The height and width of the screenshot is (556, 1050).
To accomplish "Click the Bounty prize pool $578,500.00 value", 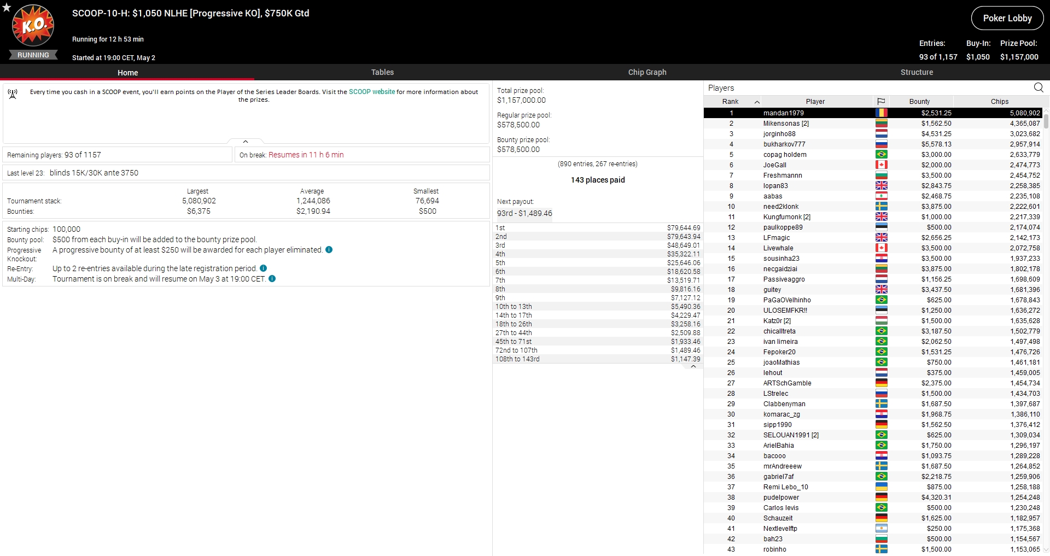I will click(518, 149).
